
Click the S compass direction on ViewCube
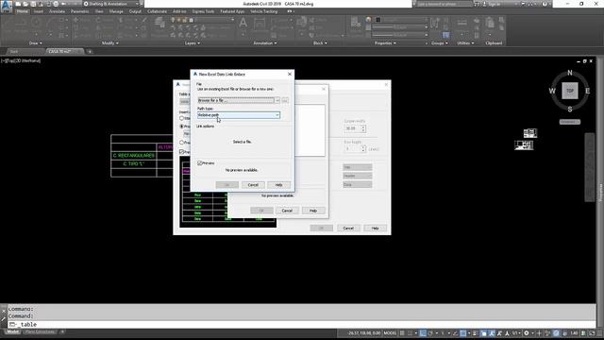coord(570,110)
